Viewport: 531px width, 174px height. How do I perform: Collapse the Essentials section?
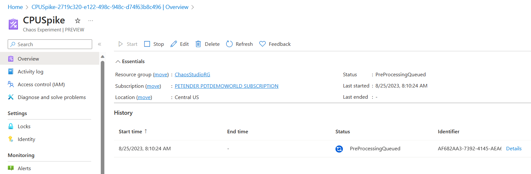pos(118,62)
